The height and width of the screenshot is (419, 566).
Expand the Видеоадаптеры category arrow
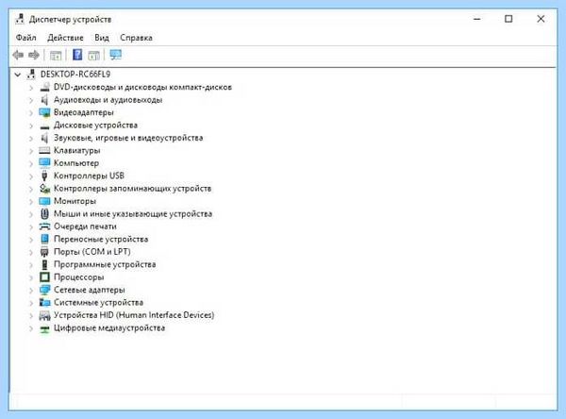click(x=31, y=112)
